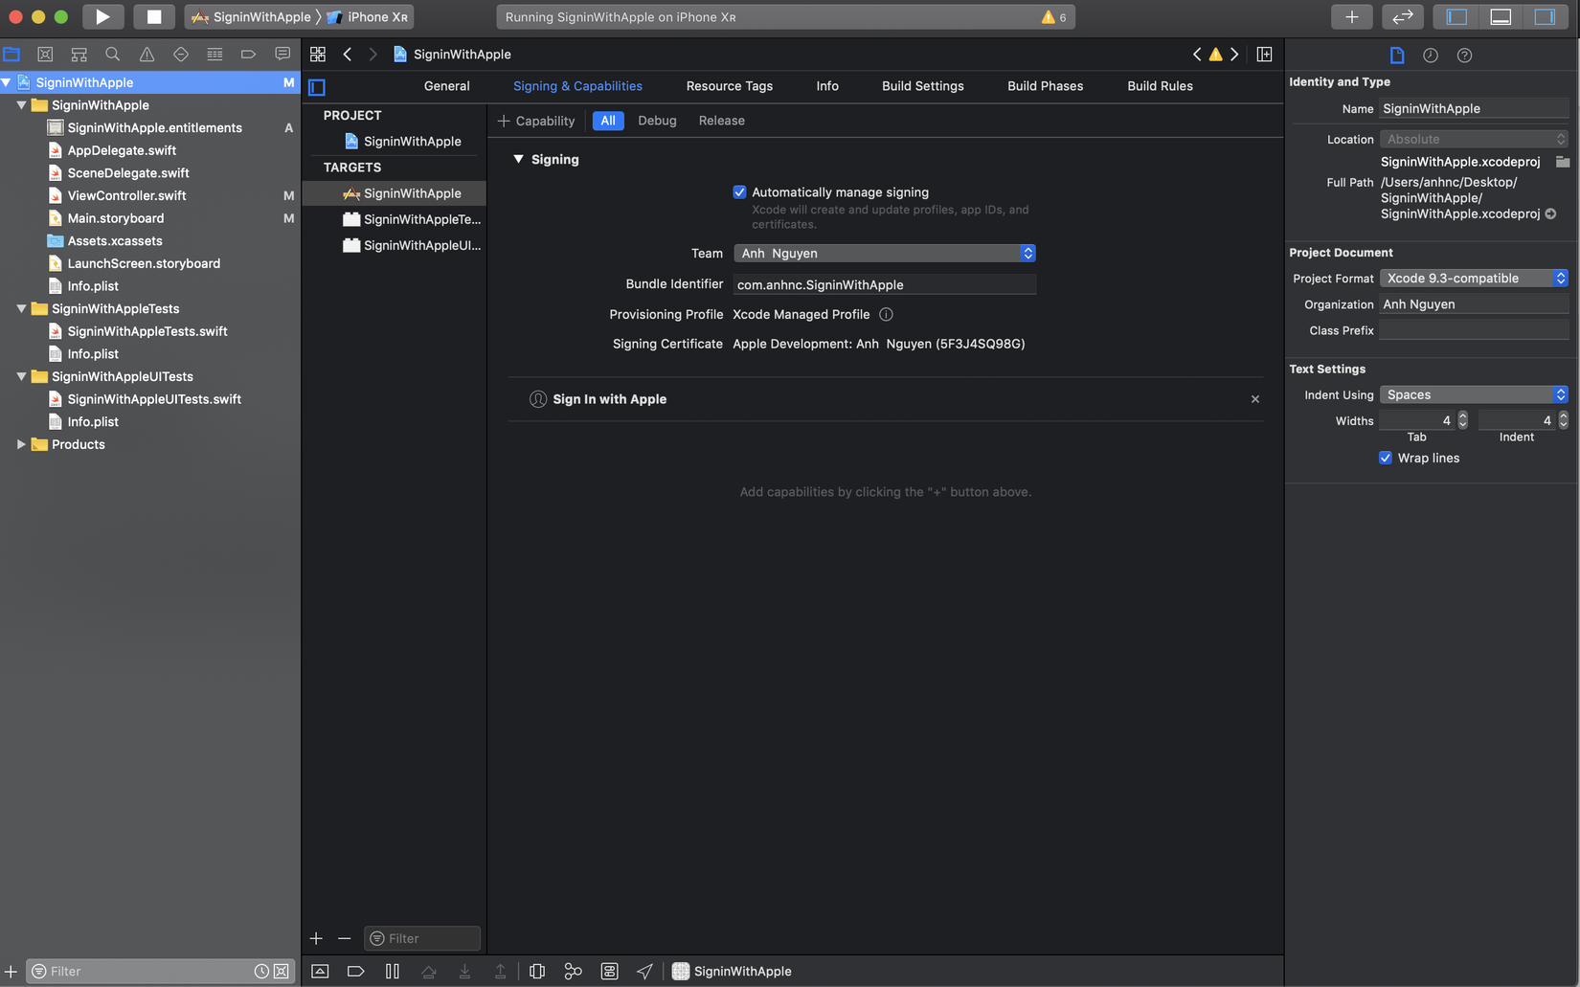Image resolution: width=1580 pixels, height=987 pixels.
Task: Open the Source Control navigator
Action: pos(45,55)
